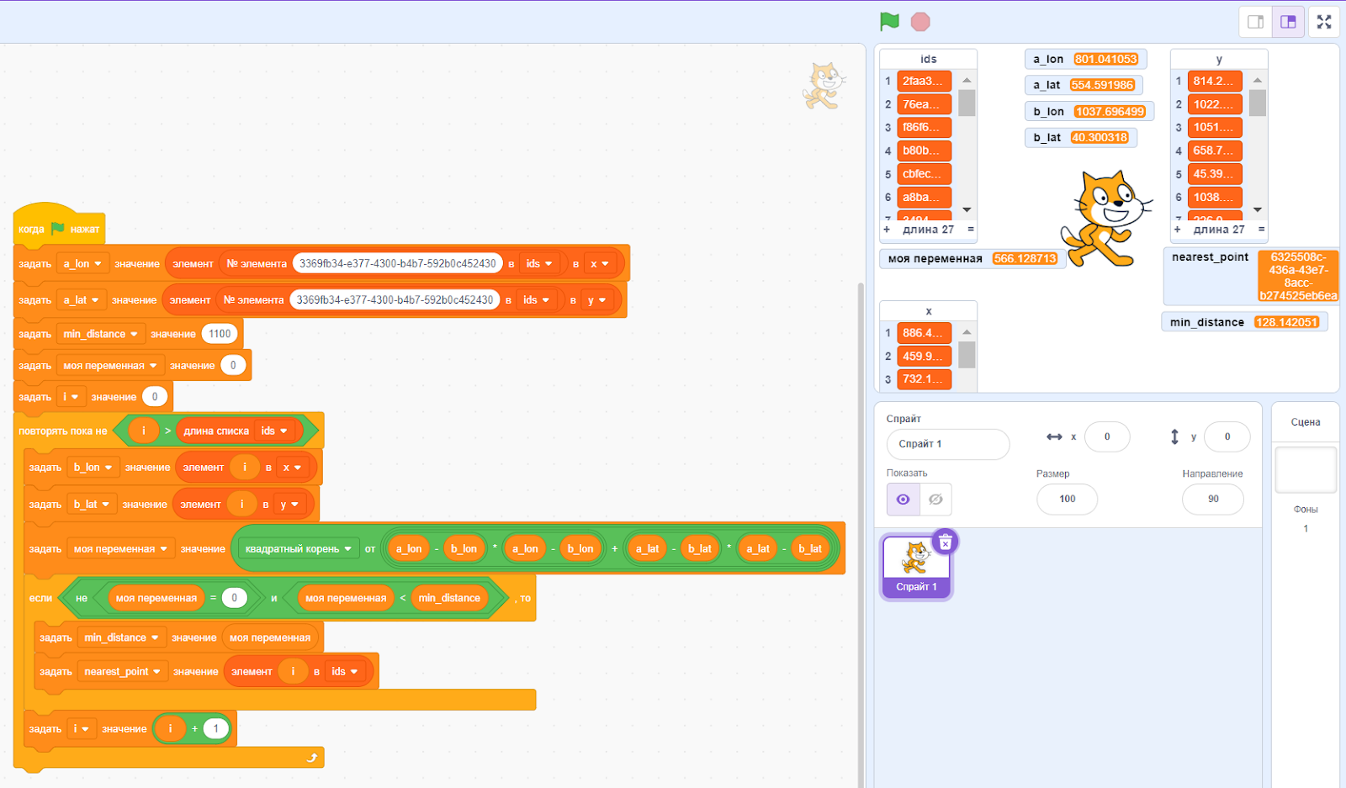
Task: Click x list scroll up arrow
Action: click(967, 332)
